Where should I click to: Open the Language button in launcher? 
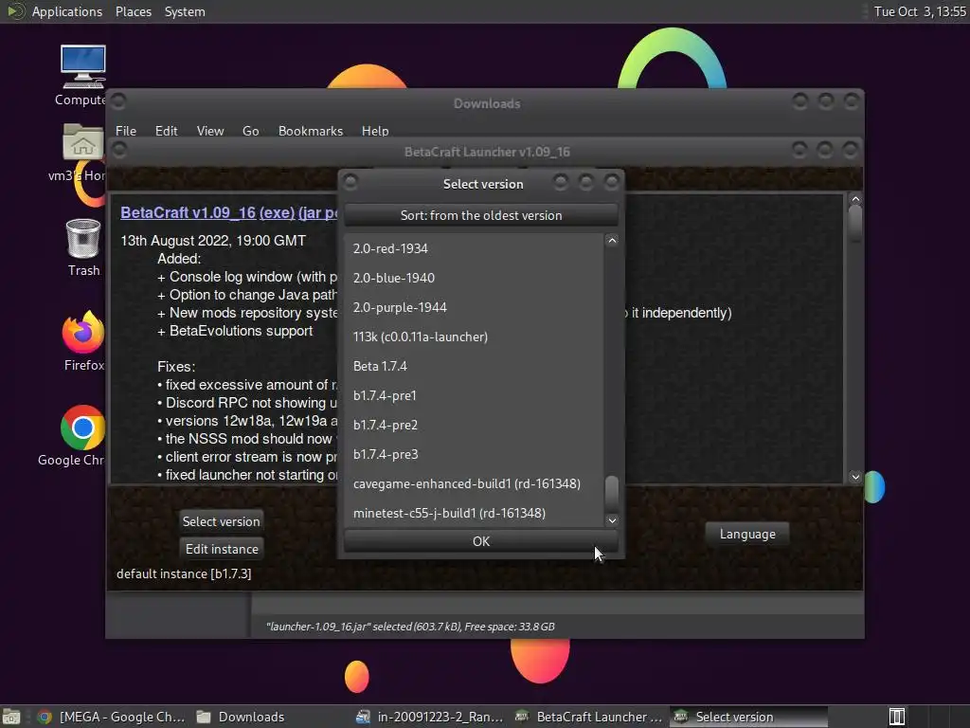(747, 534)
